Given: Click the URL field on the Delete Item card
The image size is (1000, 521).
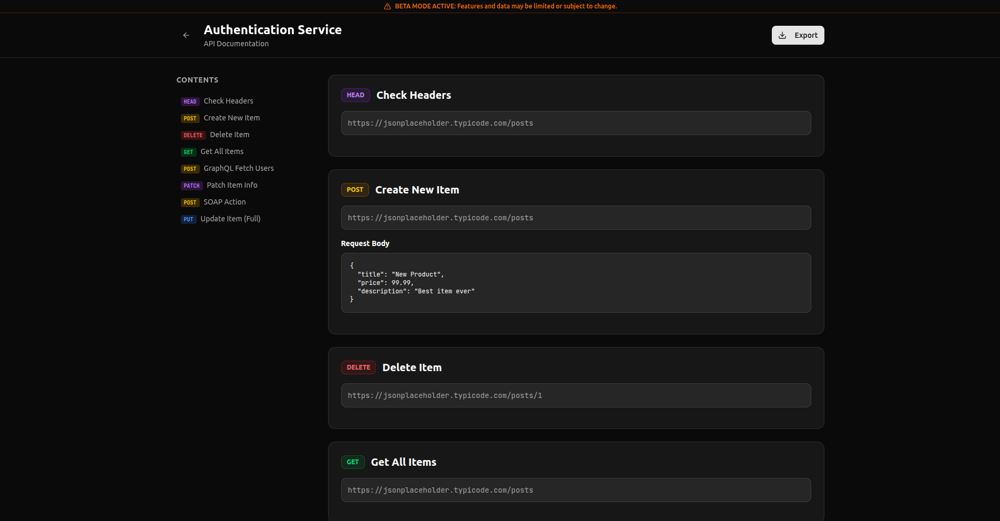Looking at the screenshot, I should coord(576,395).
